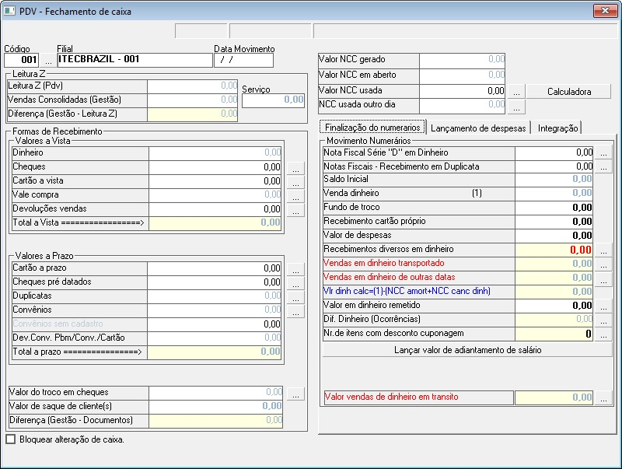622x469 pixels.
Task: Click the ellipsis button beside Cheques pré datados
Action: [x=295, y=283]
